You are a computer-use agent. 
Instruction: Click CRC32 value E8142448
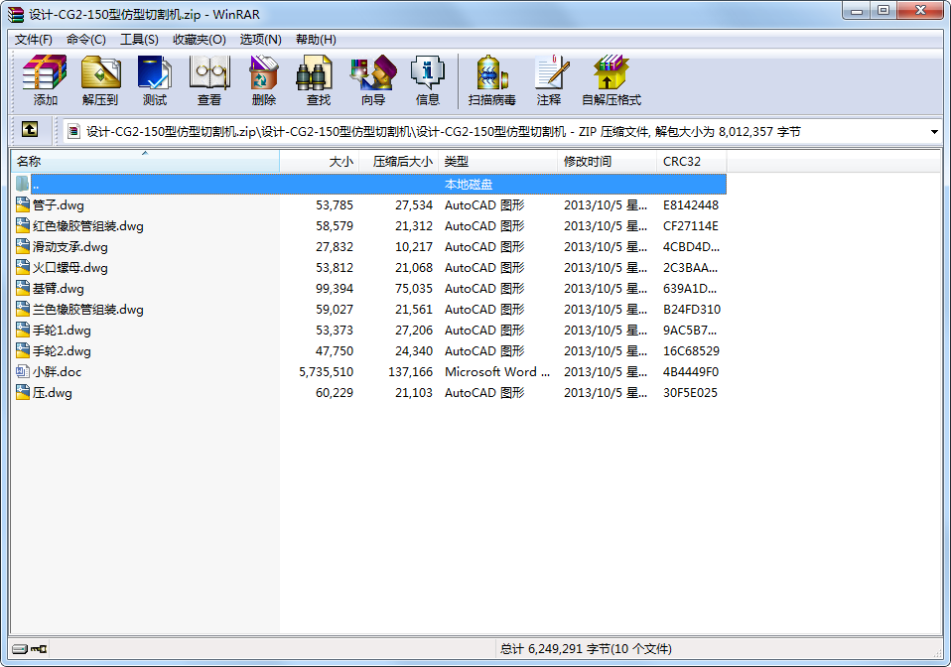[x=691, y=204]
